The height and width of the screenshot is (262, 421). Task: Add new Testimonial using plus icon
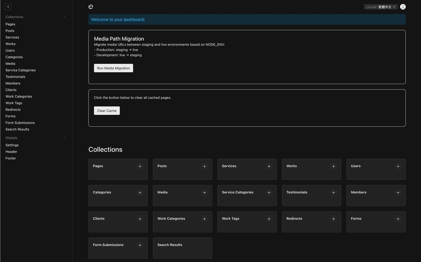(334, 193)
